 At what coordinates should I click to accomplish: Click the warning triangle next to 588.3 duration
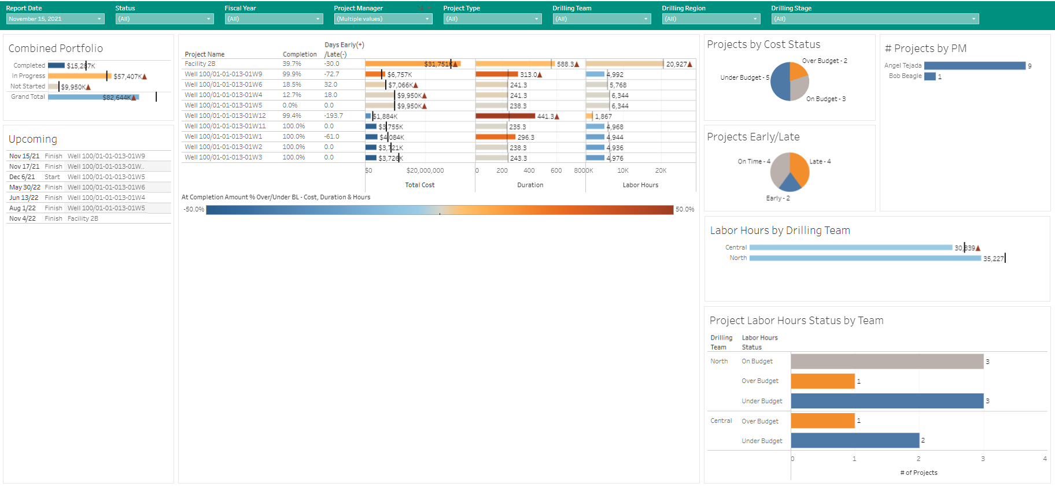577,64
